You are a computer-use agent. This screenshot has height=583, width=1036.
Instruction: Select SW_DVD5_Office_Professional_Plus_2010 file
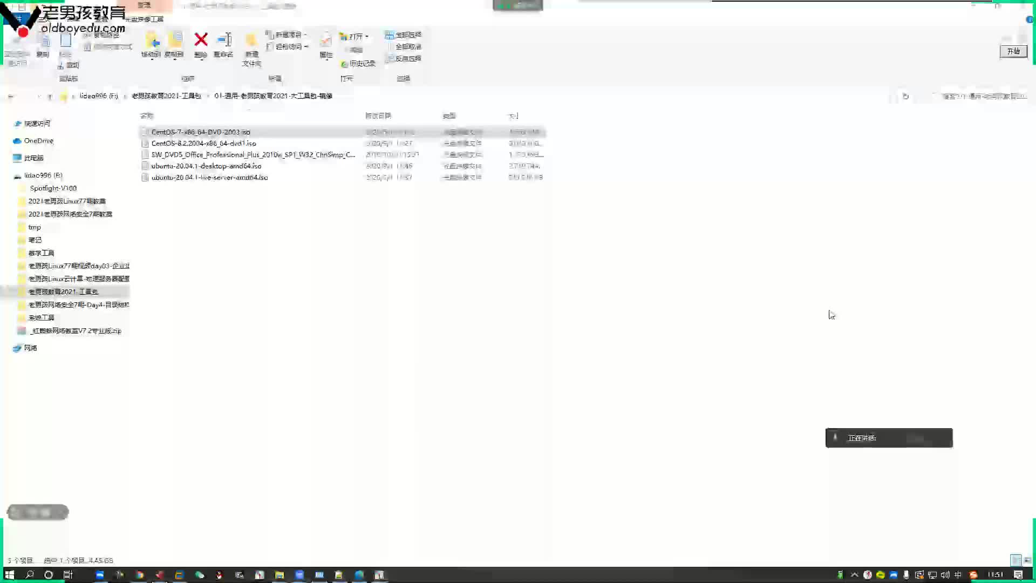point(342,155)
